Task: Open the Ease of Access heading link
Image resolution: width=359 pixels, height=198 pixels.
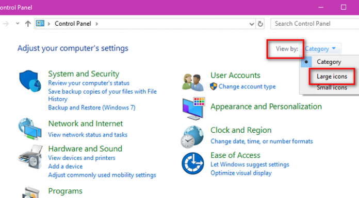Action: (235, 155)
